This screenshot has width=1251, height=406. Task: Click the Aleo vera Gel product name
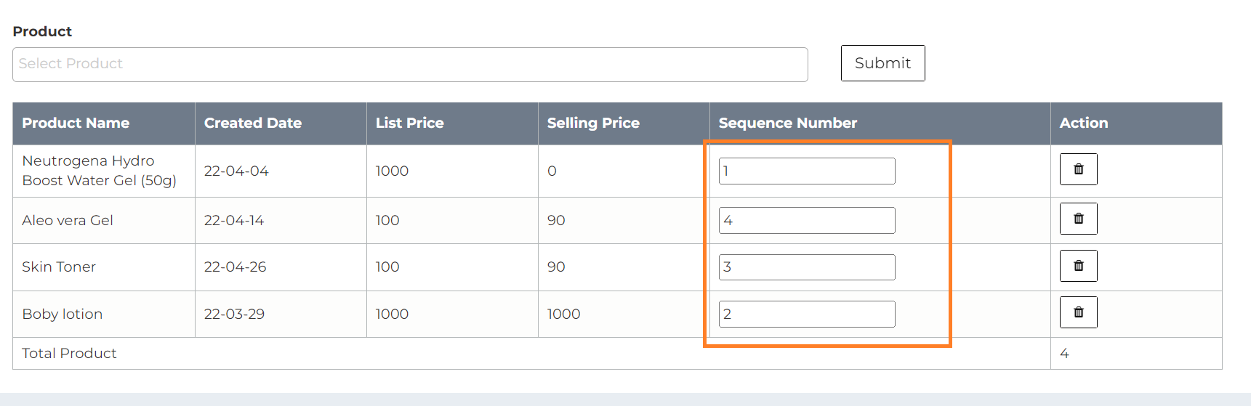[68, 221]
